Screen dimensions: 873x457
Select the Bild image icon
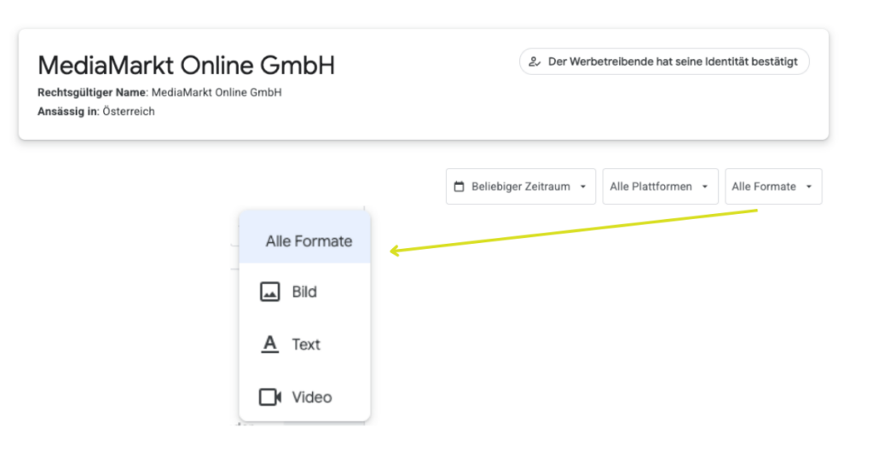[x=270, y=292]
